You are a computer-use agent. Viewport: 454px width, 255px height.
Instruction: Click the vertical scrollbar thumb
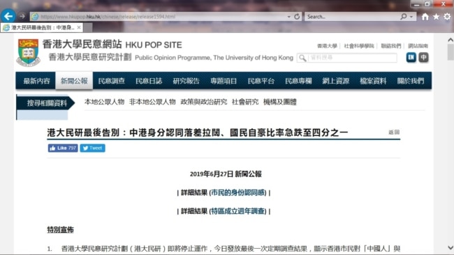coord(451,52)
